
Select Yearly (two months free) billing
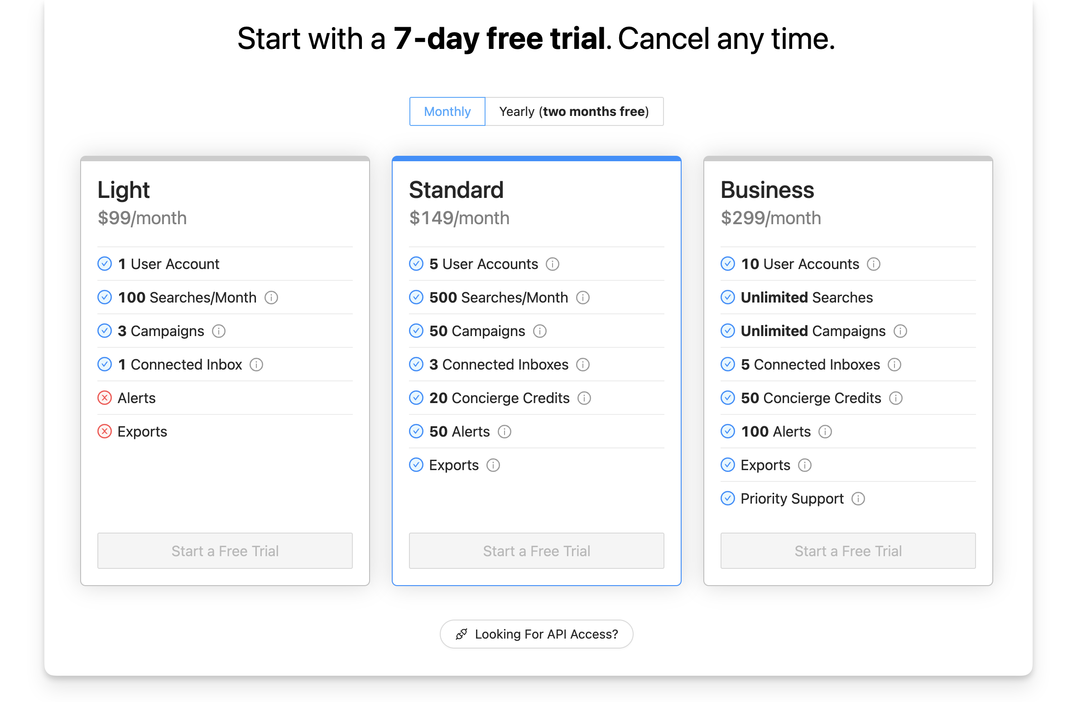point(574,111)
